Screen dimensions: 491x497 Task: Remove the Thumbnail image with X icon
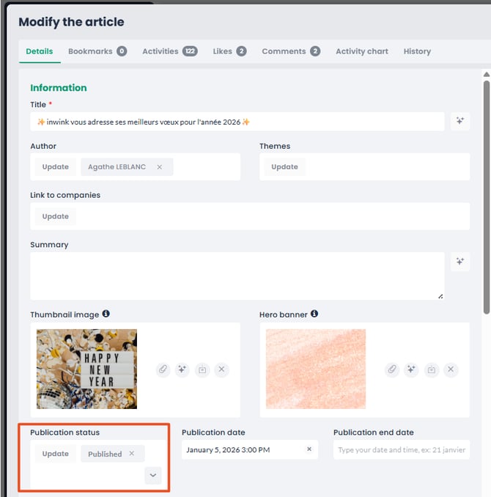(221, 369)
